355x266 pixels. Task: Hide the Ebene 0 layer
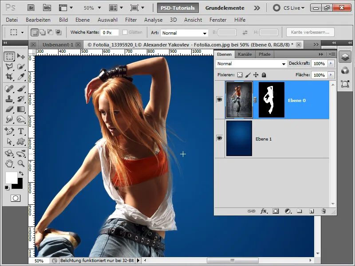click(219, 99)
